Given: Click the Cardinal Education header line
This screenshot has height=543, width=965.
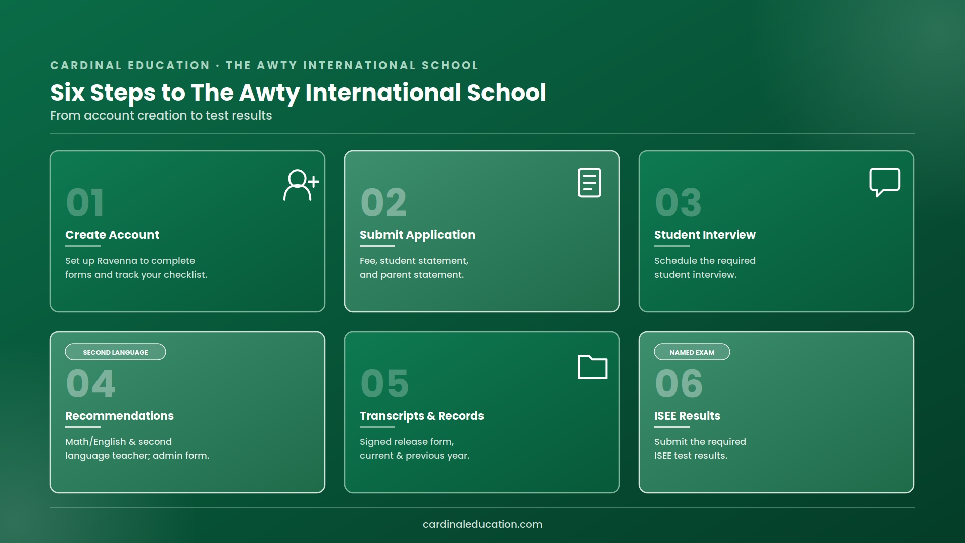Looking at the screenshot, I should (264, 65).
